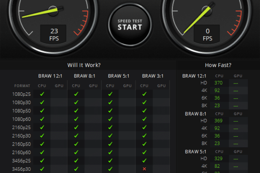The height and width of the screenshot is (173, 260).
Task: Click the 3456p25 BRAW 12:1 CPU checkmark
Action: [x=42, y=161]
